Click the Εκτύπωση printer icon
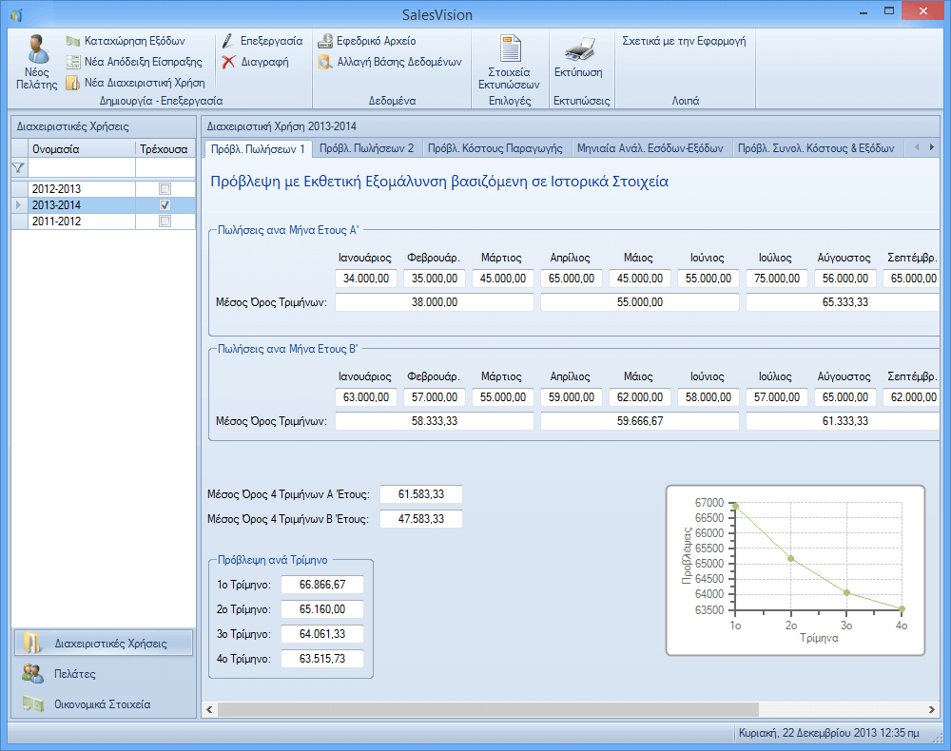The width and height of the screenshot is (951, 751). [x=578, y=50]
